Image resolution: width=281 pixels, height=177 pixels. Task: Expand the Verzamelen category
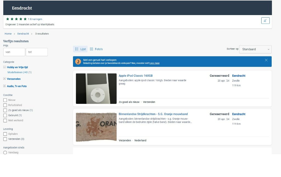pyautogui.click(x=5, y=79)
